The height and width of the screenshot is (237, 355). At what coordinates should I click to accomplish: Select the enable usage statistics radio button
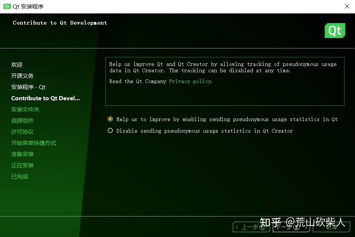pyautogui.click(x=110, y=119)
